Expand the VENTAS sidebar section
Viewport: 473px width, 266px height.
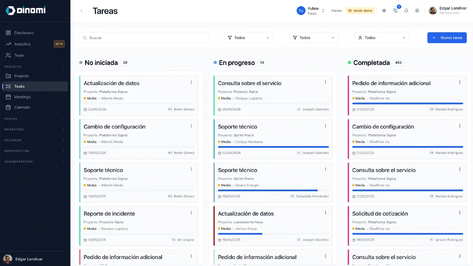pos(35,119)
